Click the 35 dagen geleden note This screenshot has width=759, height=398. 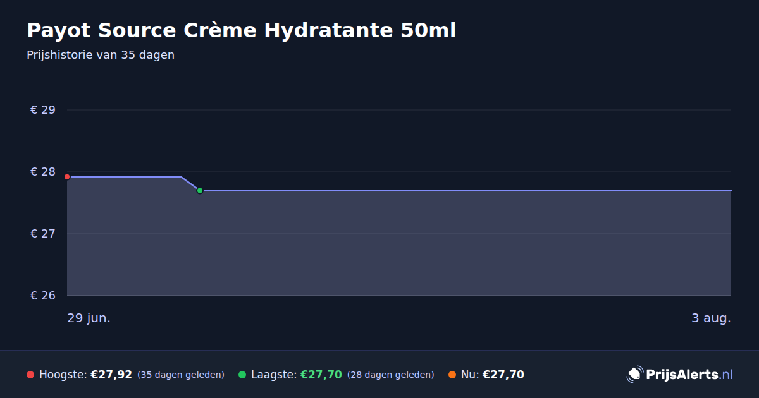coord(181,375)
